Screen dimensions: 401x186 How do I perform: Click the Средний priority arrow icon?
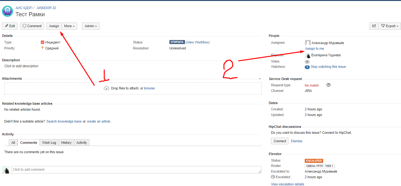(x=43, y=48)
